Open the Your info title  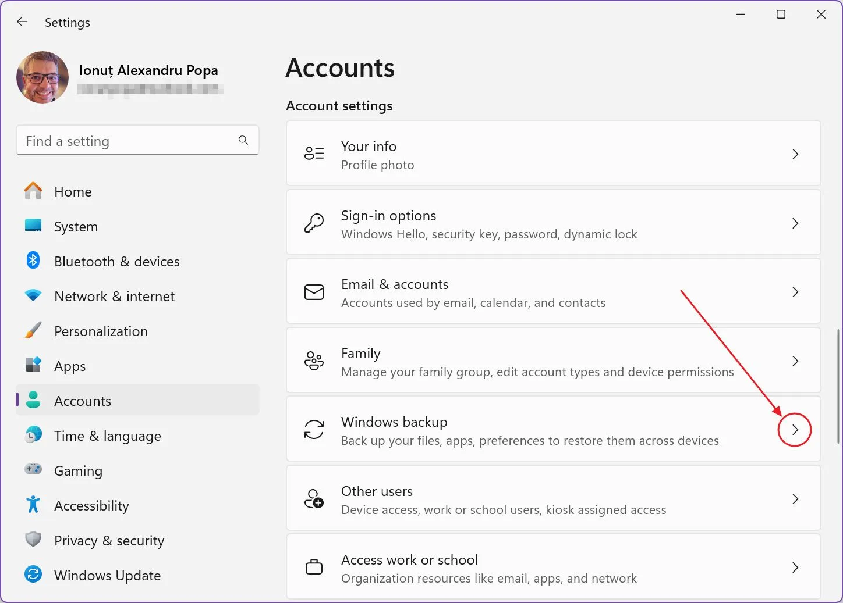point(369,146)
